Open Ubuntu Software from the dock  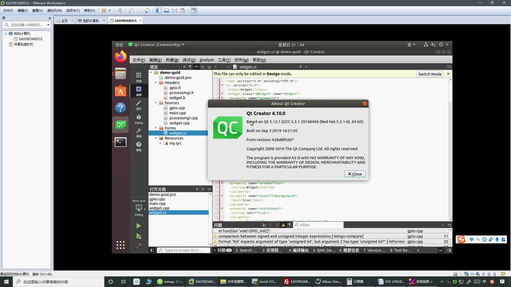click(x=121, y=91)
